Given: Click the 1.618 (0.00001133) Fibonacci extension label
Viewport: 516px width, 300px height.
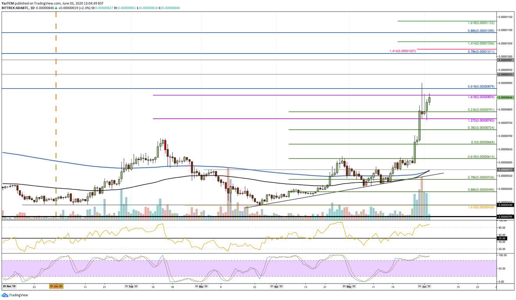Looking at the screenshot, I should click(481, 23).
